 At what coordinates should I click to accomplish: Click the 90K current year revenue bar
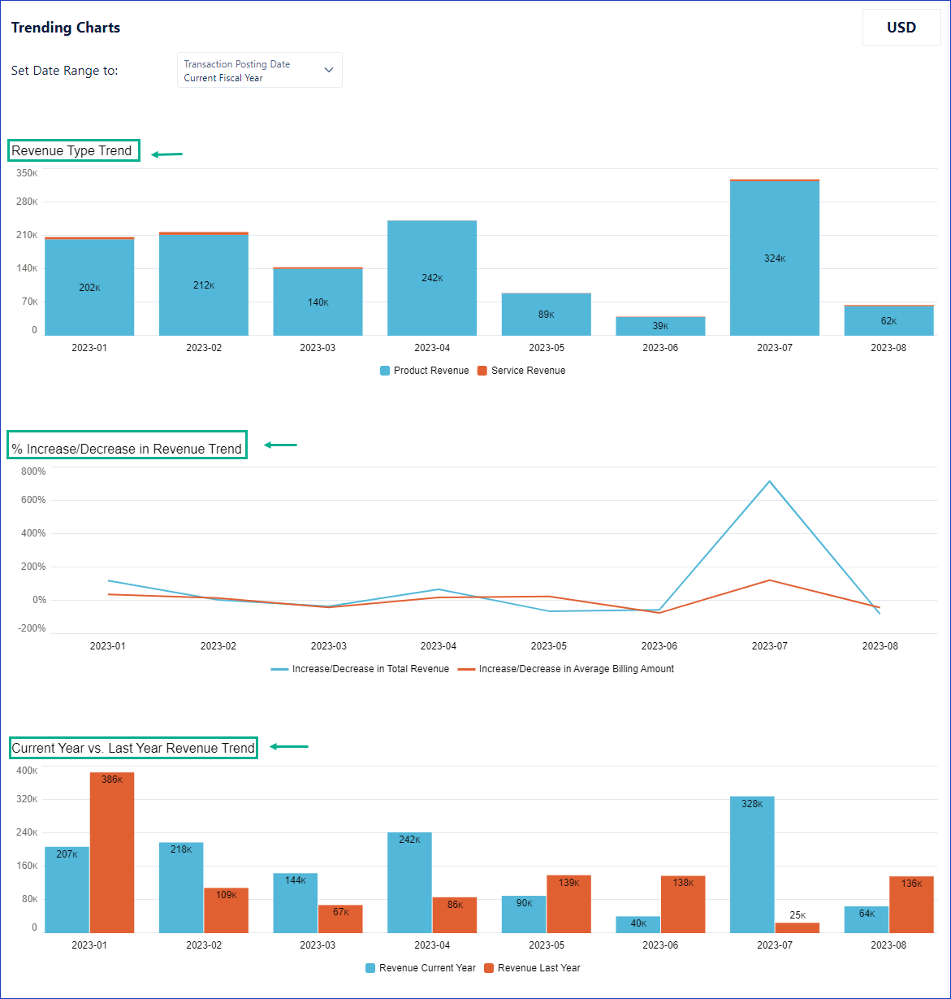pyautogui.click(x=524, y=914)
